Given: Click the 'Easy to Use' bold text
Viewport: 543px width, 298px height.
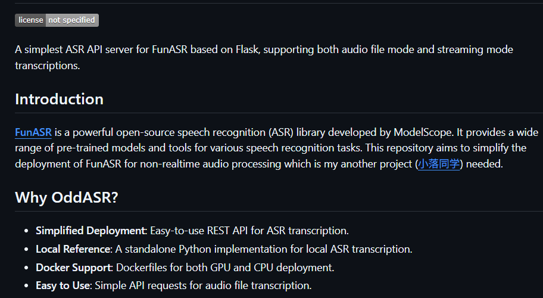Looking at the screenshot, I should point(63,285).
